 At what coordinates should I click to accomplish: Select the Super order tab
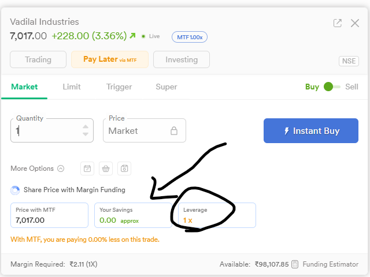166,87
